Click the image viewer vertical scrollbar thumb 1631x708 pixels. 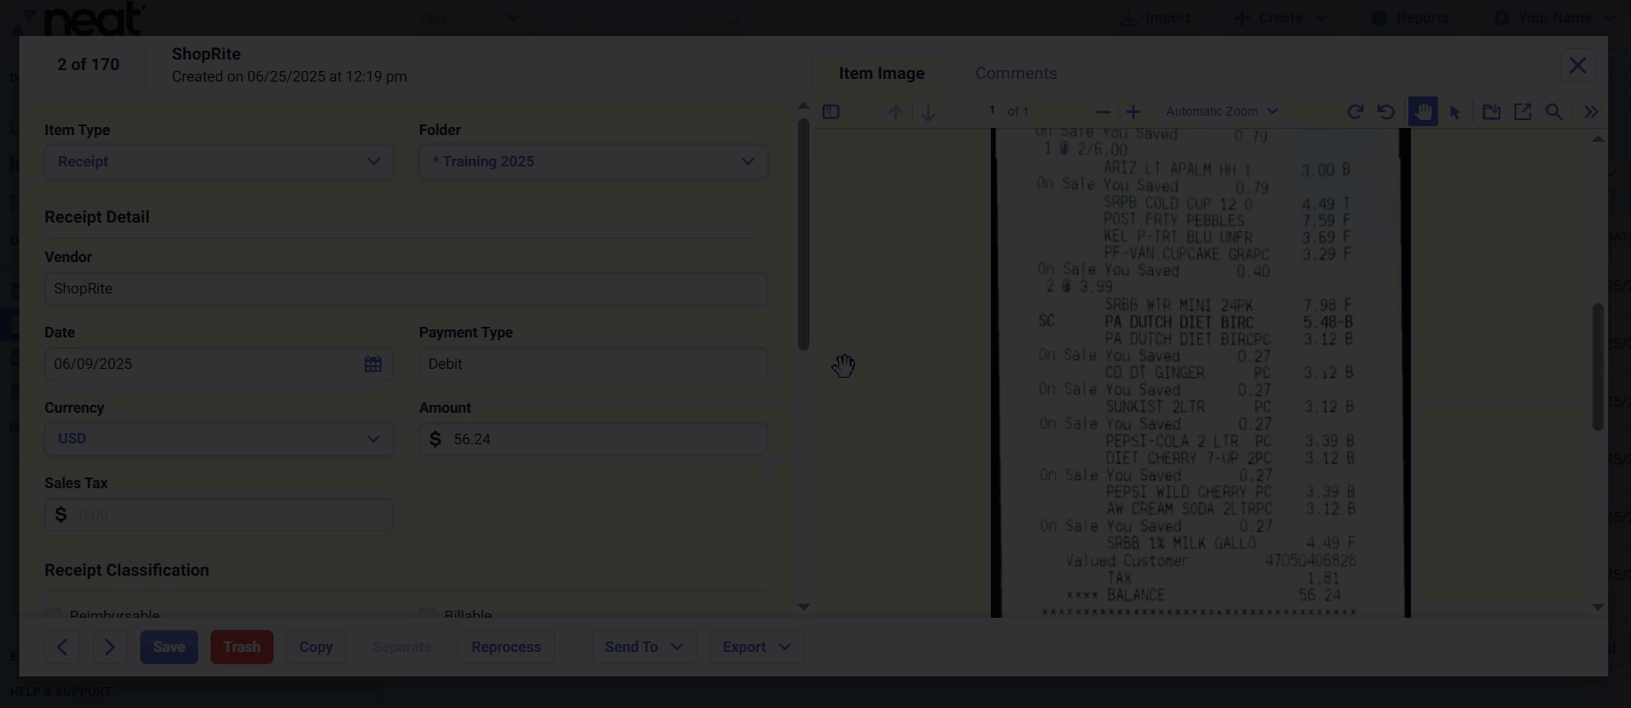[1598, 367]
